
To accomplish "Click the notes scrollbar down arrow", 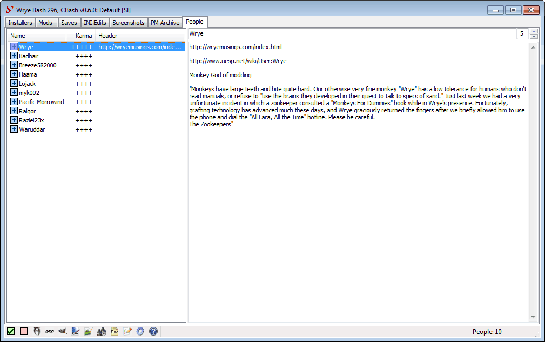I will 533,317.
